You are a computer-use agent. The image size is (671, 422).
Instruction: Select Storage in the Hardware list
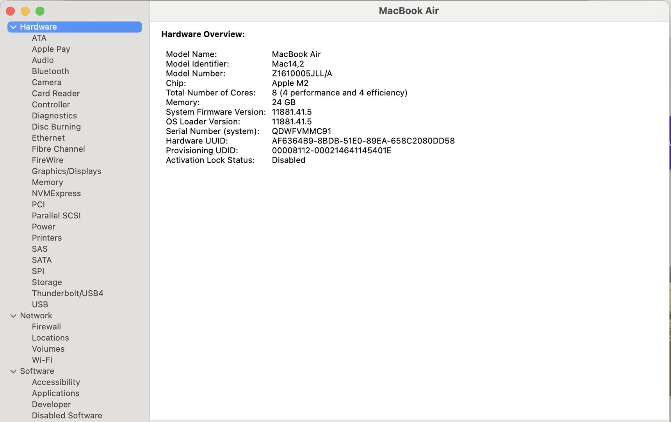click(x=47, y=282)
